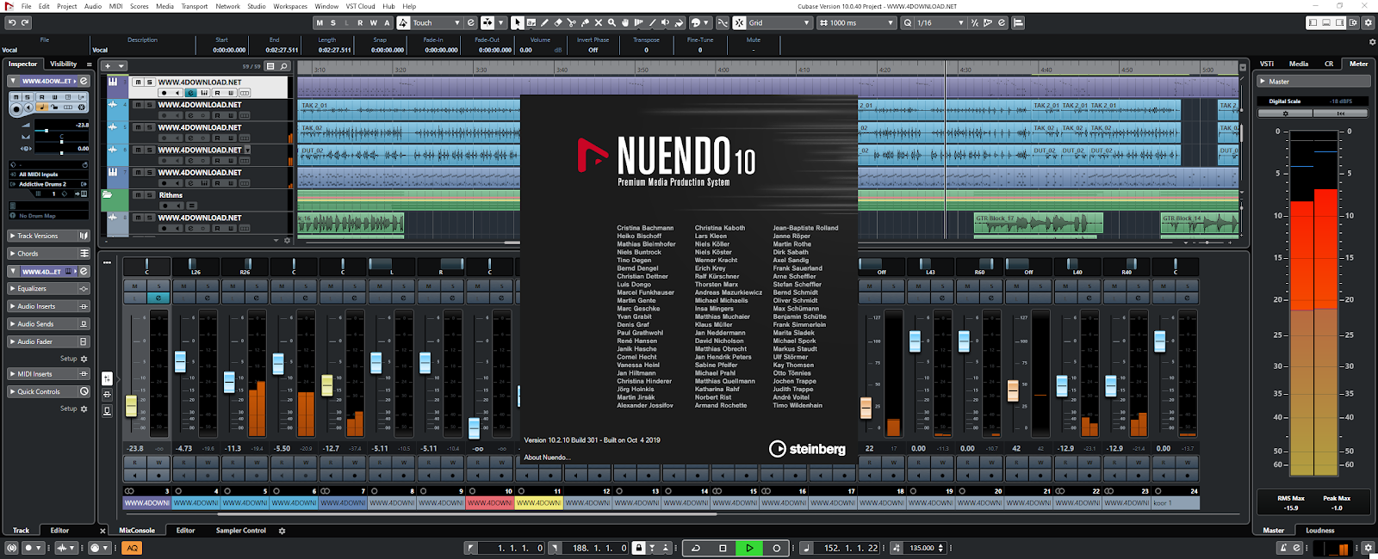Click the yellow channel 11 name label
Screen dimensions: 1378x559
pyautogui.click(x=539, y=503)
